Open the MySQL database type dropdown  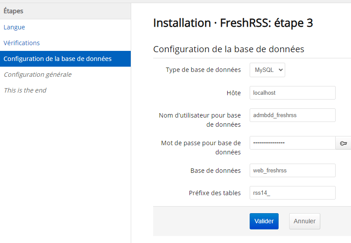(x=267, y=70)
